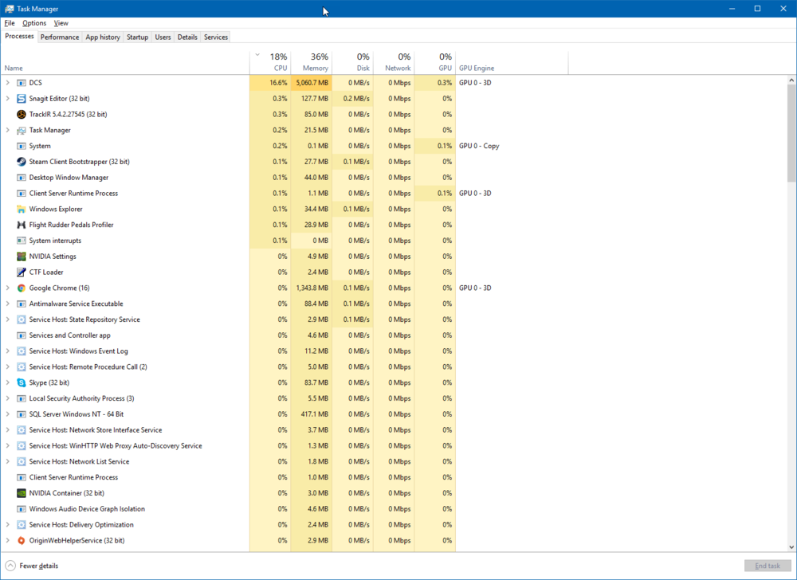Switch to the Services tab
This screenshot has width=797, height=580.
click(x=215, y=37)
